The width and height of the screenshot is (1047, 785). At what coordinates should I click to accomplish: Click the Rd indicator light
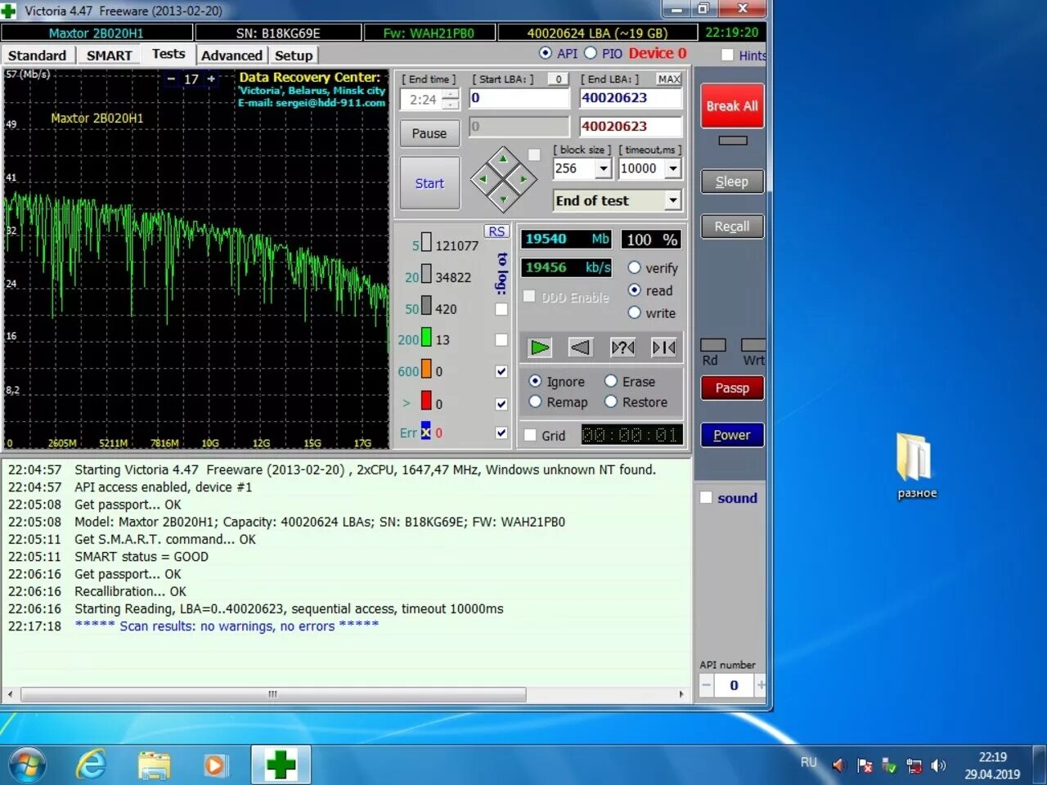[x=713, y=345]
